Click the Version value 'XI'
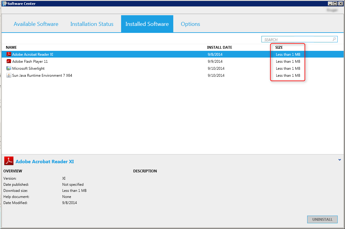The image size is (345, 229). click(x=64, y=178)
